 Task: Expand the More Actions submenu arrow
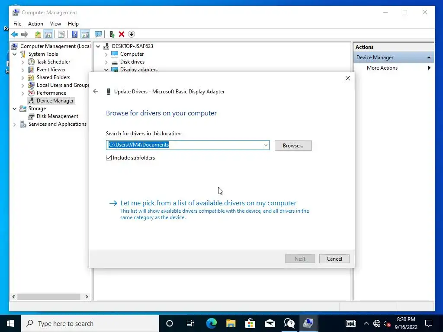point(429,68)
